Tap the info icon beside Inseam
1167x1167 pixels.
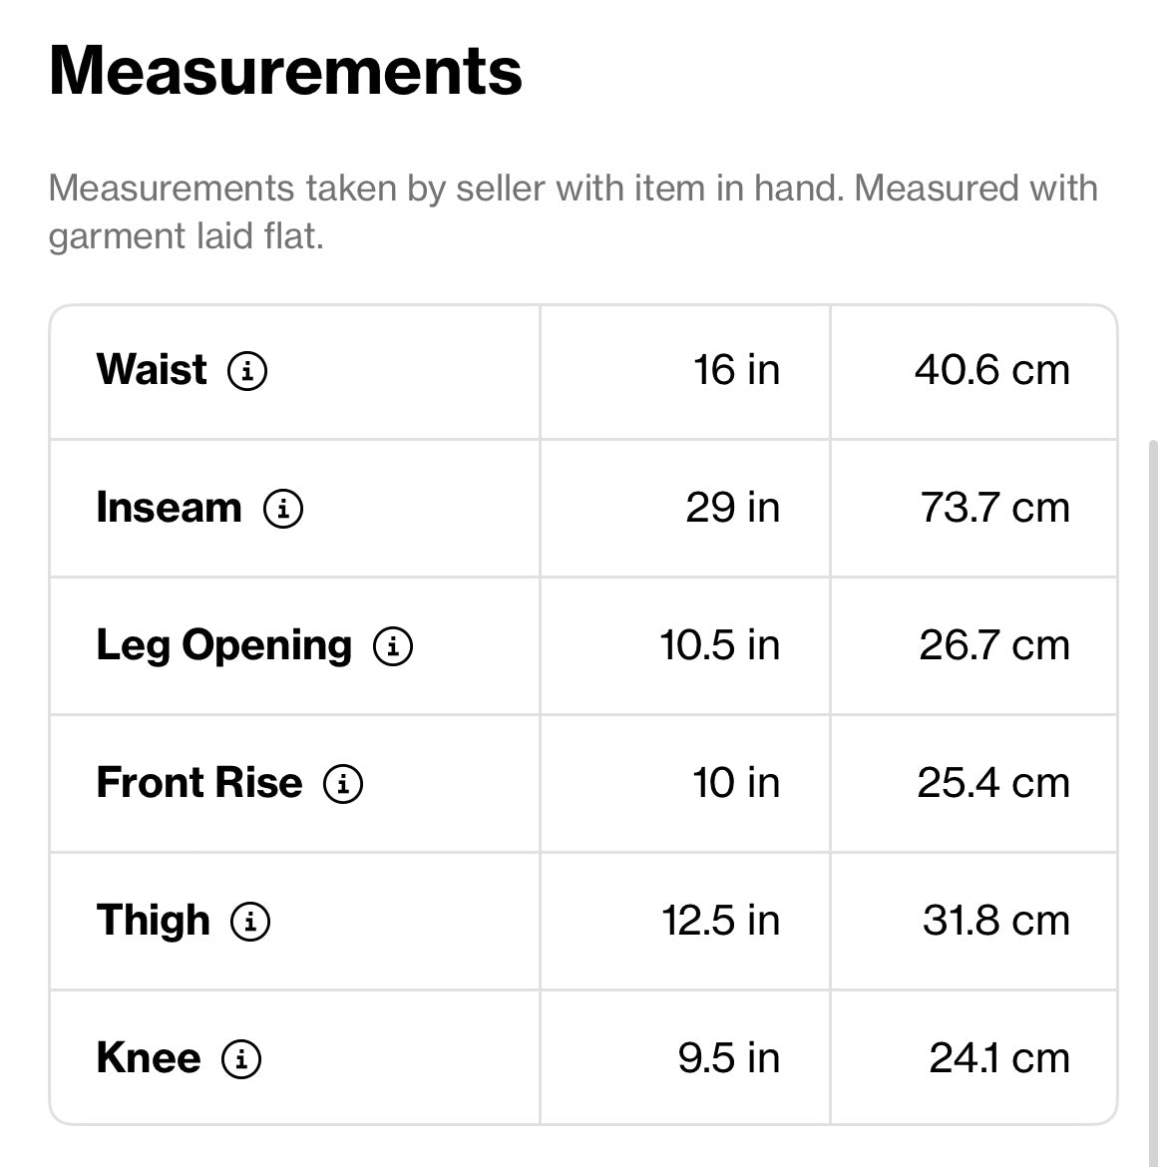pos(283,509)
